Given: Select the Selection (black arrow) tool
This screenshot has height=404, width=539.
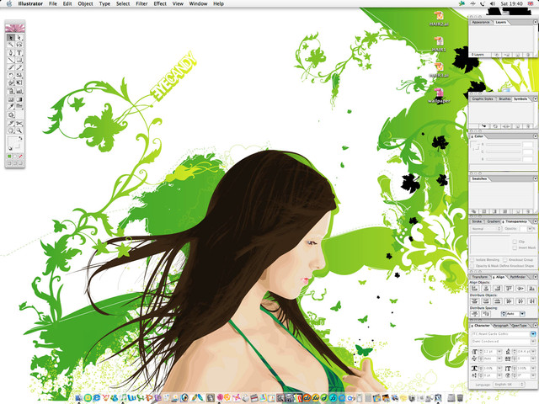Looking at the screenshot, I should click(11, 37).
